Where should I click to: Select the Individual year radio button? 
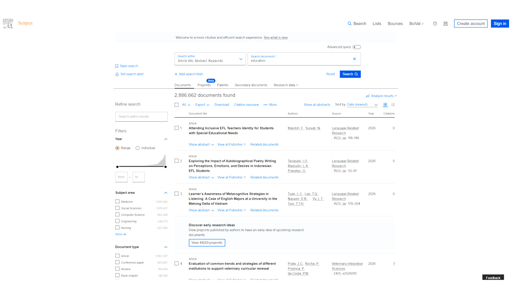138,148
